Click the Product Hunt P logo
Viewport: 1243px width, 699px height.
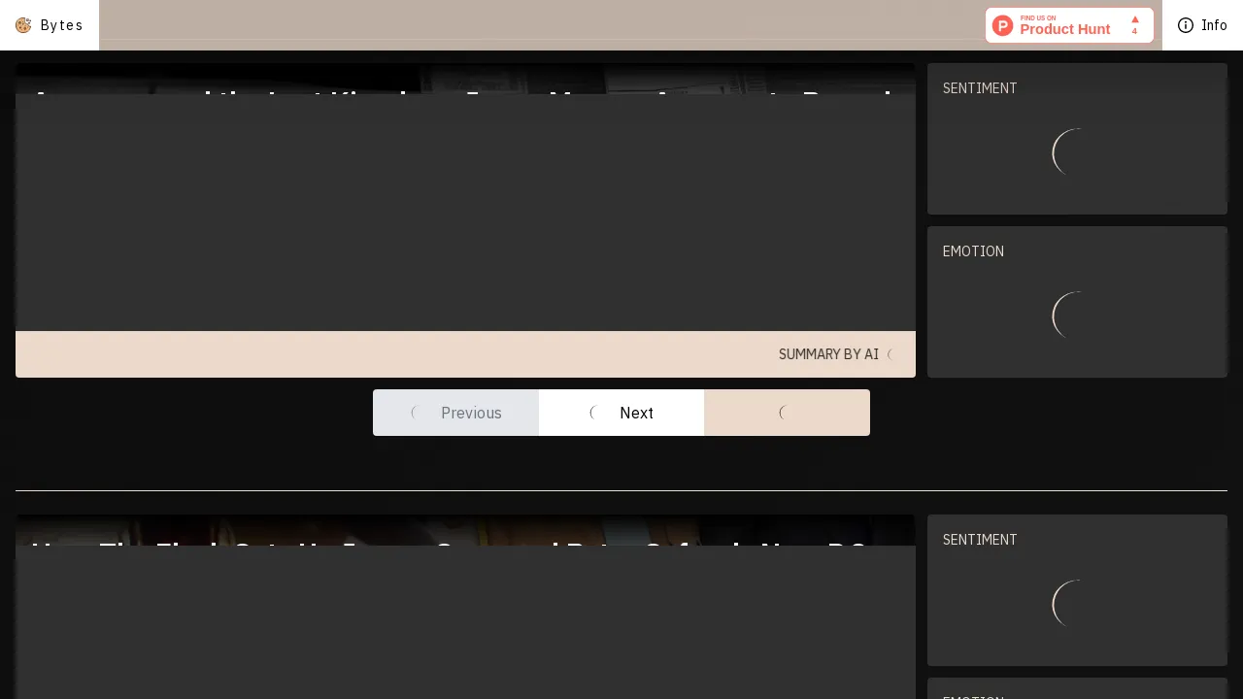coord(1003,26)
